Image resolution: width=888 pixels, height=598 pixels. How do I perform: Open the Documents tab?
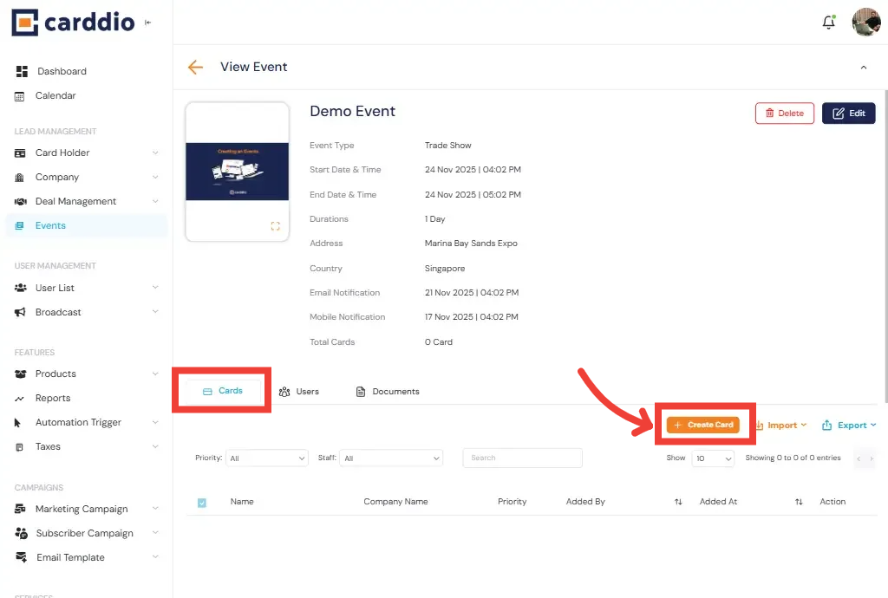(x=387, y=391)
